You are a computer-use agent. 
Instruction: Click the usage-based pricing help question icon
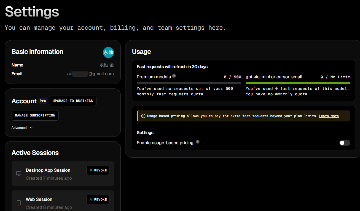pos(198,142)
